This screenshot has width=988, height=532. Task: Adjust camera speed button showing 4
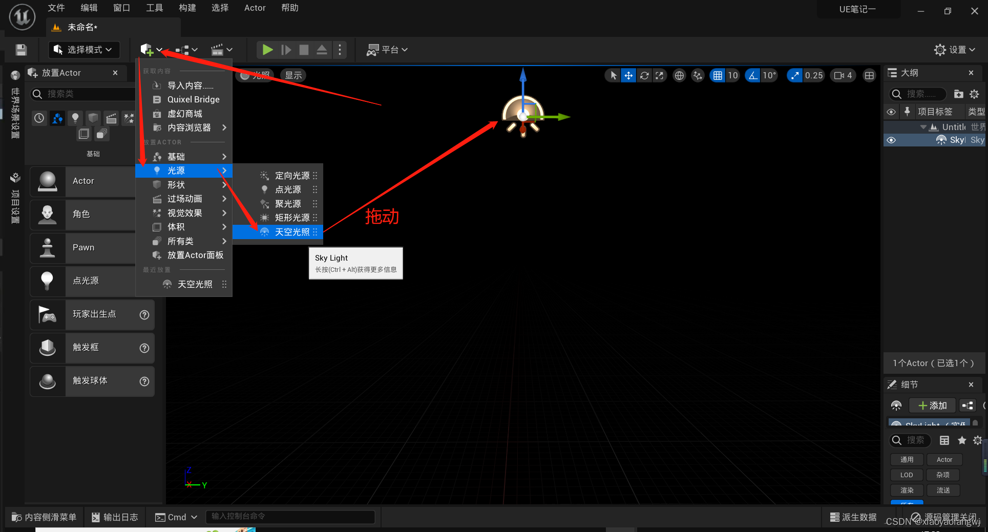843,75
